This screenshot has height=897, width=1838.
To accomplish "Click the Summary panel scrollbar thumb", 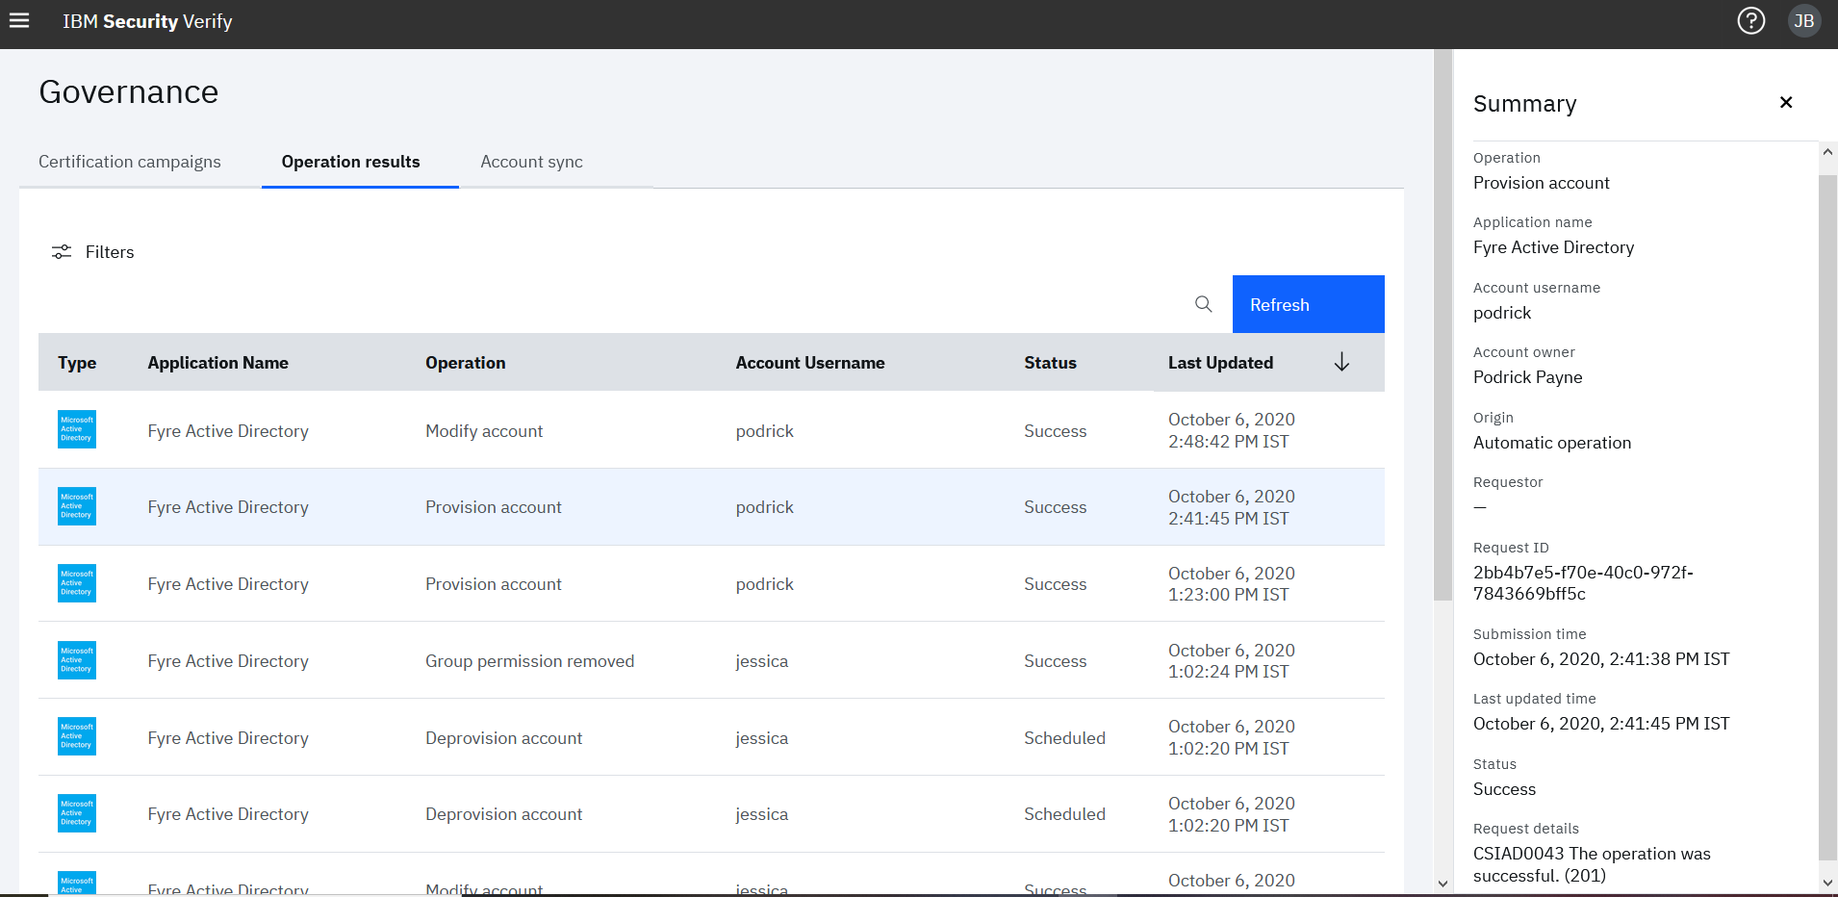I will (1827, 517).
